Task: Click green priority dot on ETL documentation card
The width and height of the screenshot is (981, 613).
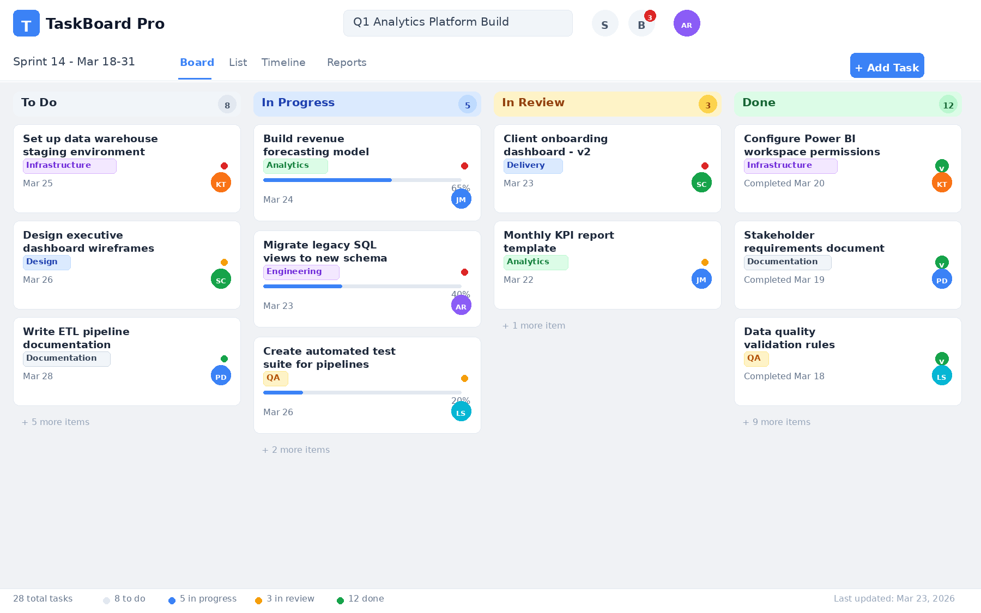Action: (224, 359)
